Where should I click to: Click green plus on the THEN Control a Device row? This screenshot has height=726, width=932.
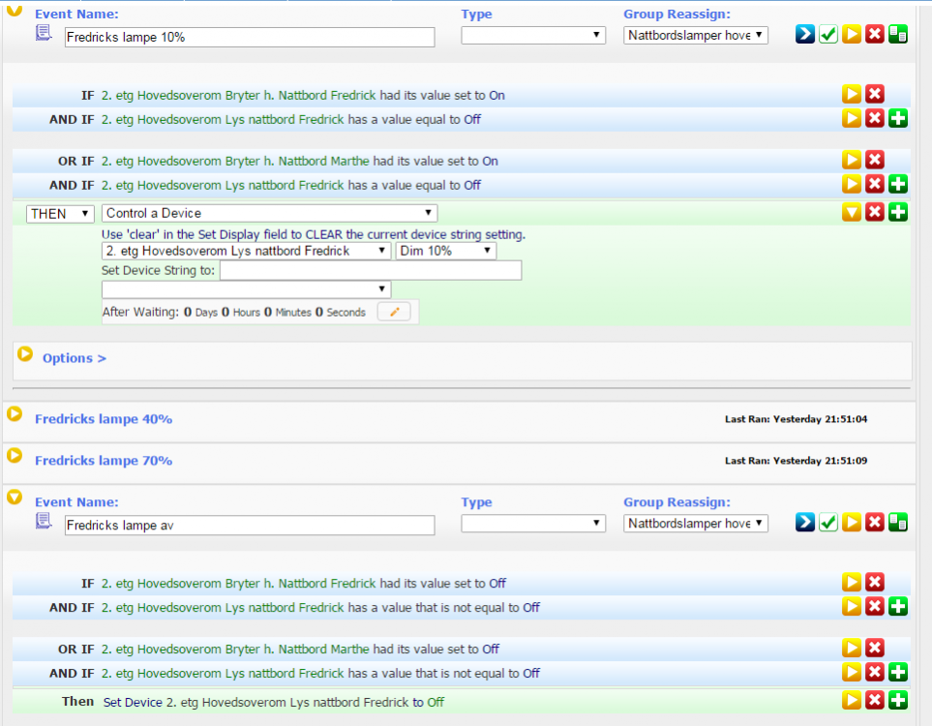[x=897, y=212]
